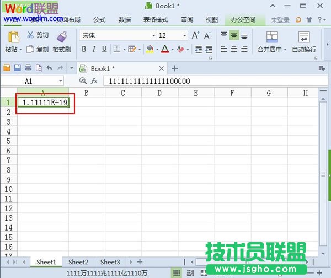Open the font size dropdown

point(184,35)
